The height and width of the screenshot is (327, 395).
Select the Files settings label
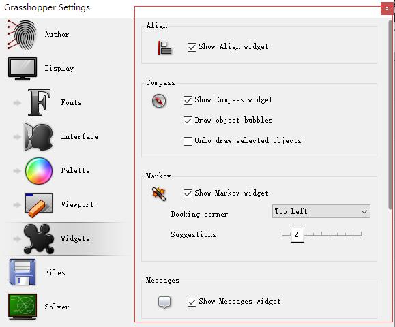pos(55,272)
